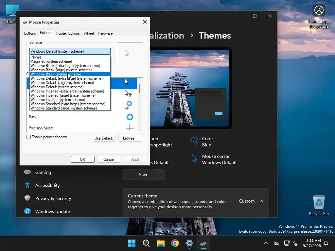
Task: Pick Windows Black (large) scheme
Action: click(70, 70)
